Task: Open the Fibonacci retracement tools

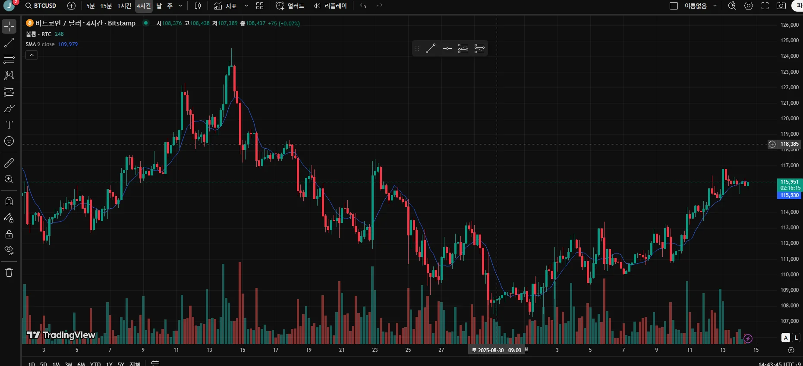Action: coord(9,59)
